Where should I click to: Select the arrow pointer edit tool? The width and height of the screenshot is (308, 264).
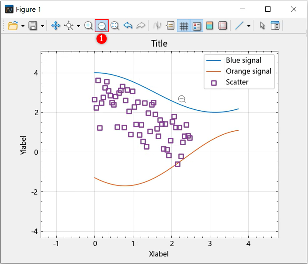pos(262,26)
